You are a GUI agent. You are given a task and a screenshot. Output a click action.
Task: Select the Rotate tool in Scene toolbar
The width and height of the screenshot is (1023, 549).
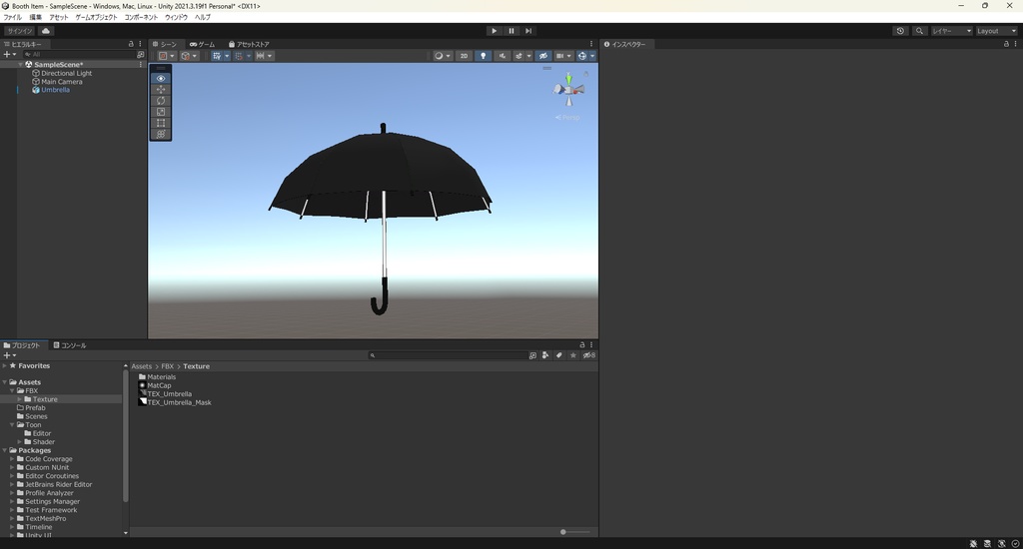pos(161,101)
